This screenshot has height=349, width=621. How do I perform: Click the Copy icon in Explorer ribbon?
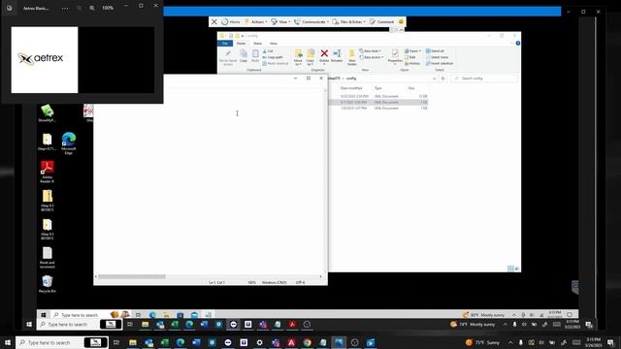coord(244,54)
